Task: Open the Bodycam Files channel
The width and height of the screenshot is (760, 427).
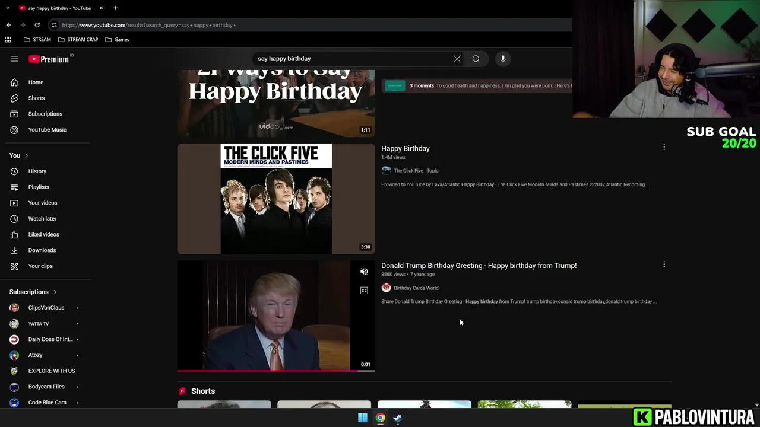Action: pos(46,387)
